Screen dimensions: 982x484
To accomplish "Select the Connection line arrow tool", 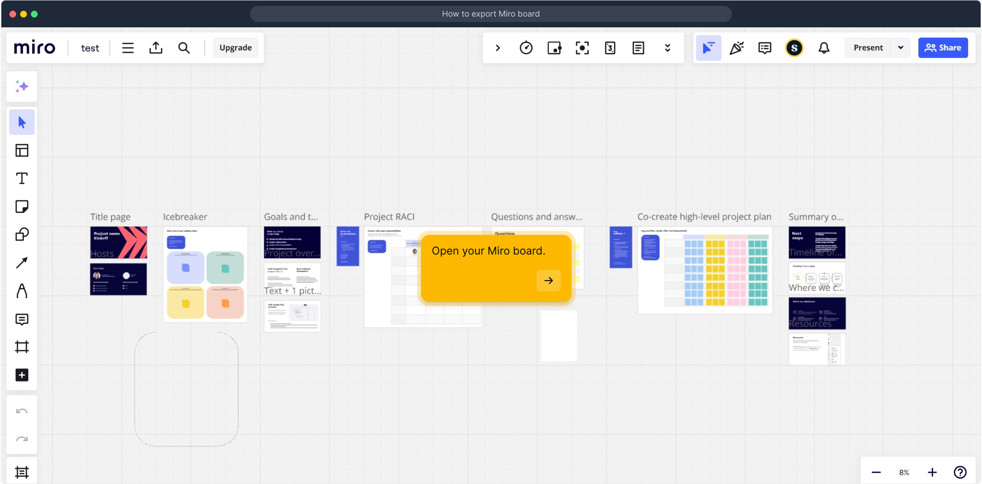I will click(x=22, y=263).
